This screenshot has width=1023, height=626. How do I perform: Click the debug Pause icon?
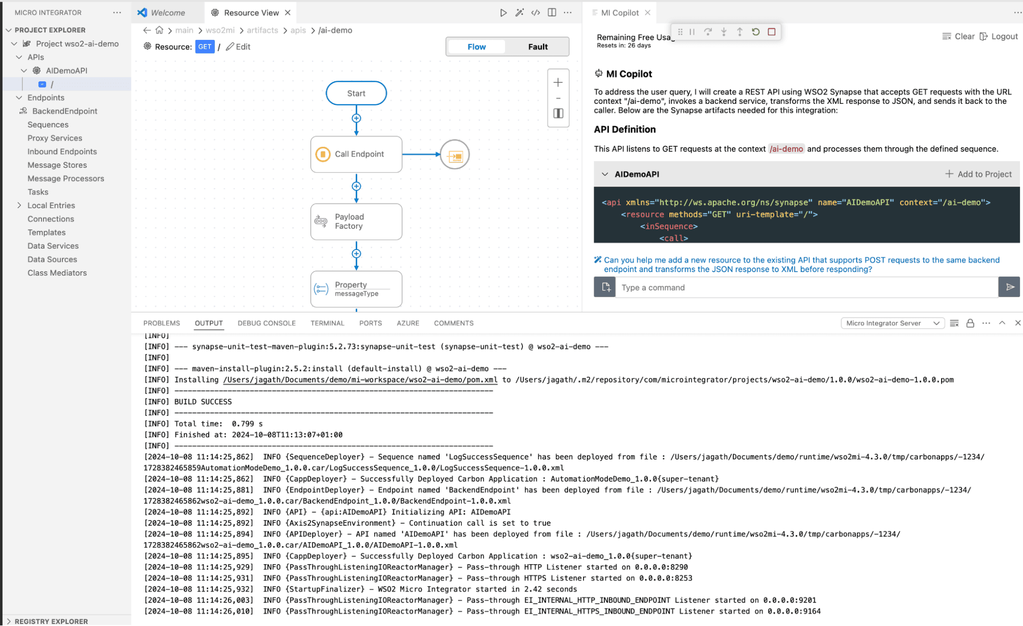point(692,32)
